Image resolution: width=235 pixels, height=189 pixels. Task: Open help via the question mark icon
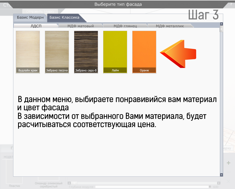[x=231, y=4]
